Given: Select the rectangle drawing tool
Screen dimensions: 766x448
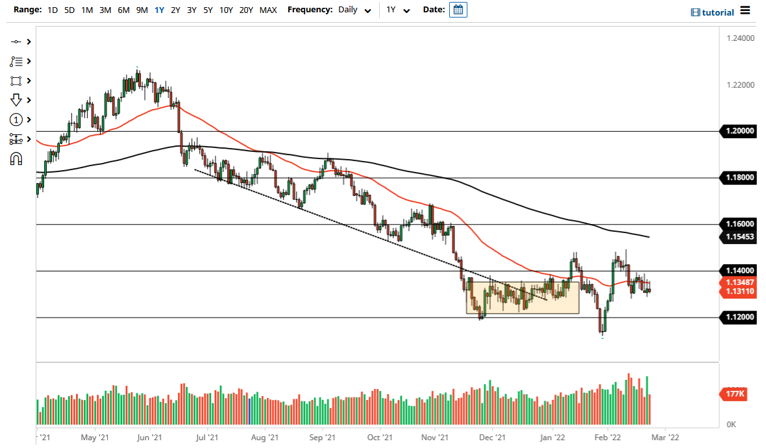Looking at the screenshot, I should pos(16,81).
